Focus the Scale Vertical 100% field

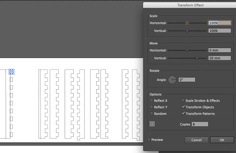(219, 31)
